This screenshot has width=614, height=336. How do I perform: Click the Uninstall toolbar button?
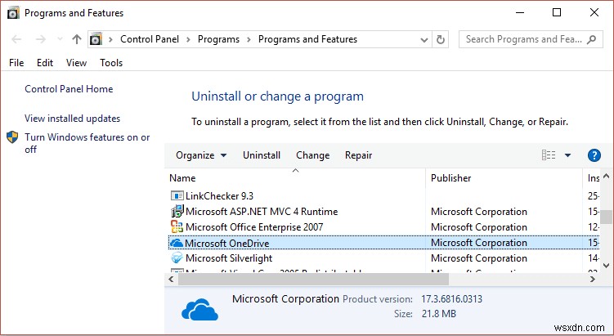262,155
